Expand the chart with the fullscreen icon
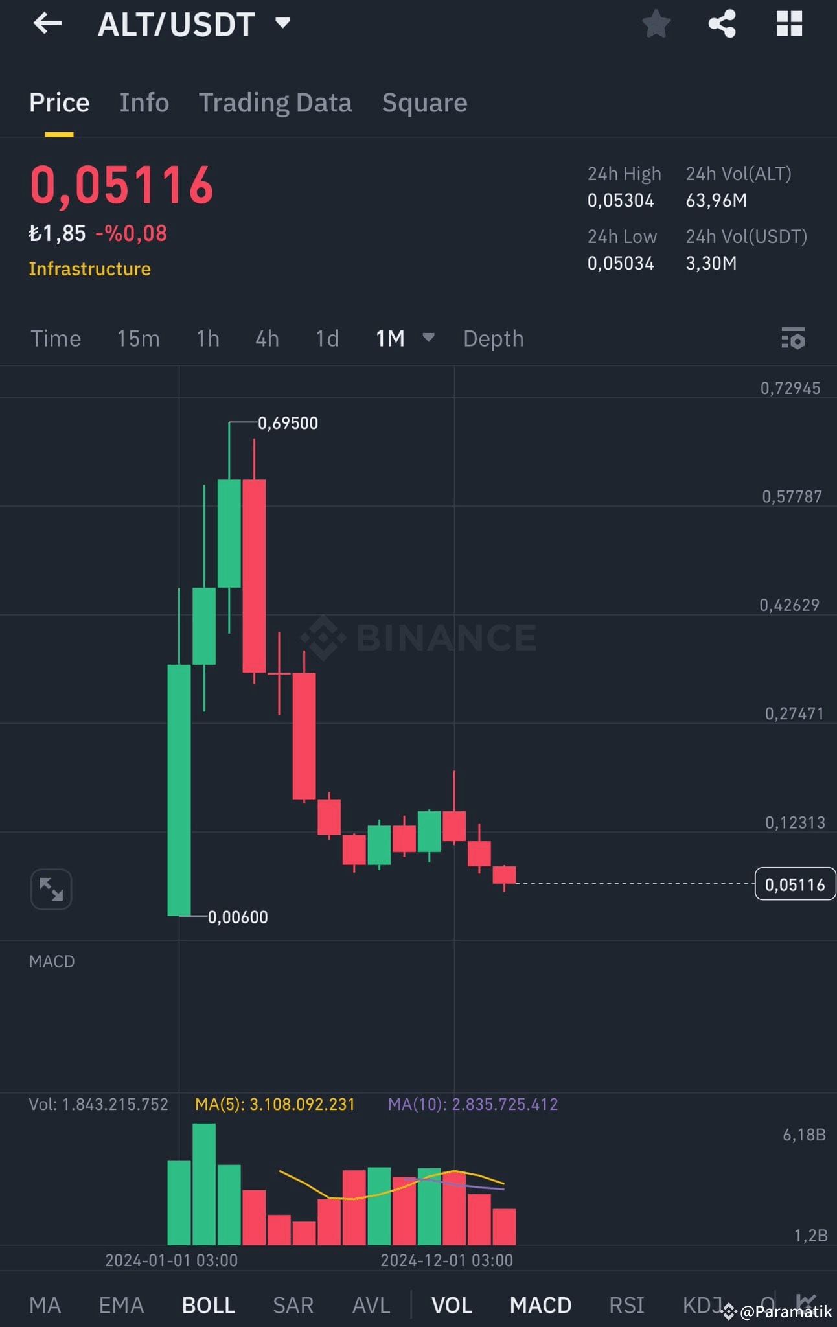Image resolution: width=837 pixels, height=1327 pixels. [51, 889]
